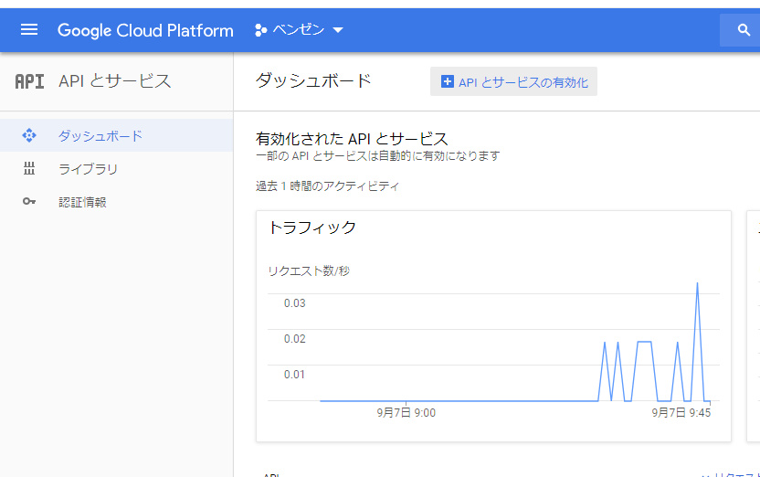The width and height of the screenshot is (760, 477).
Task: Click the key icon for 認証情報
Action: click(x=29, y=201)
